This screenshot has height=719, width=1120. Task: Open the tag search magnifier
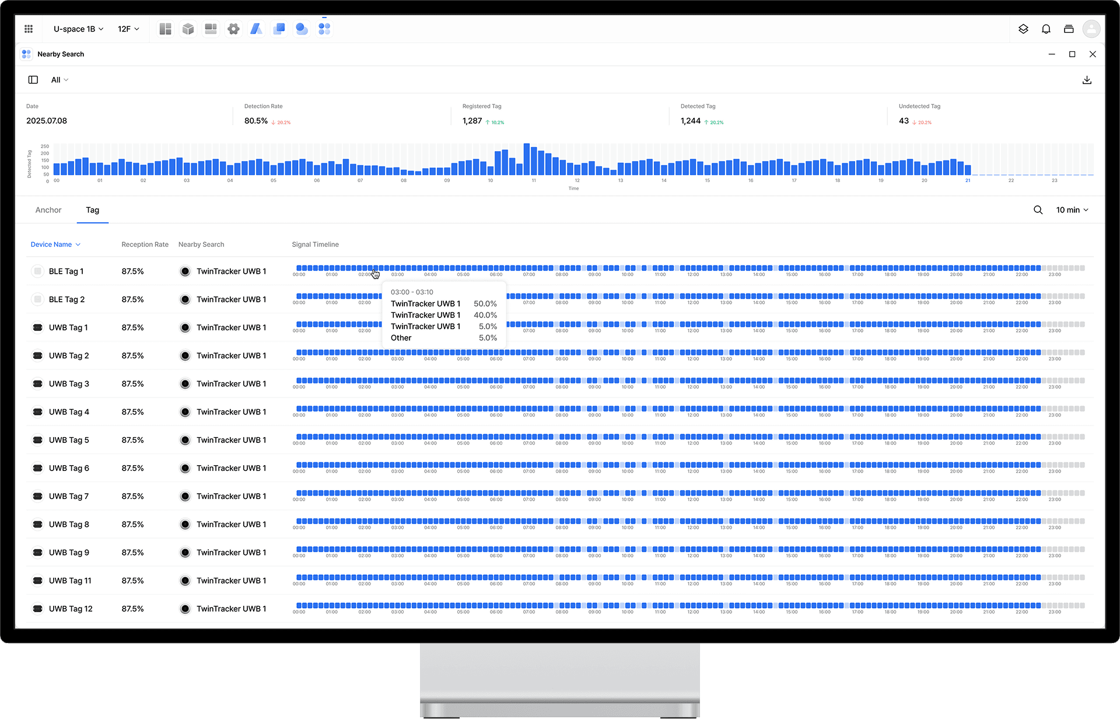(x=1038, y=210)
